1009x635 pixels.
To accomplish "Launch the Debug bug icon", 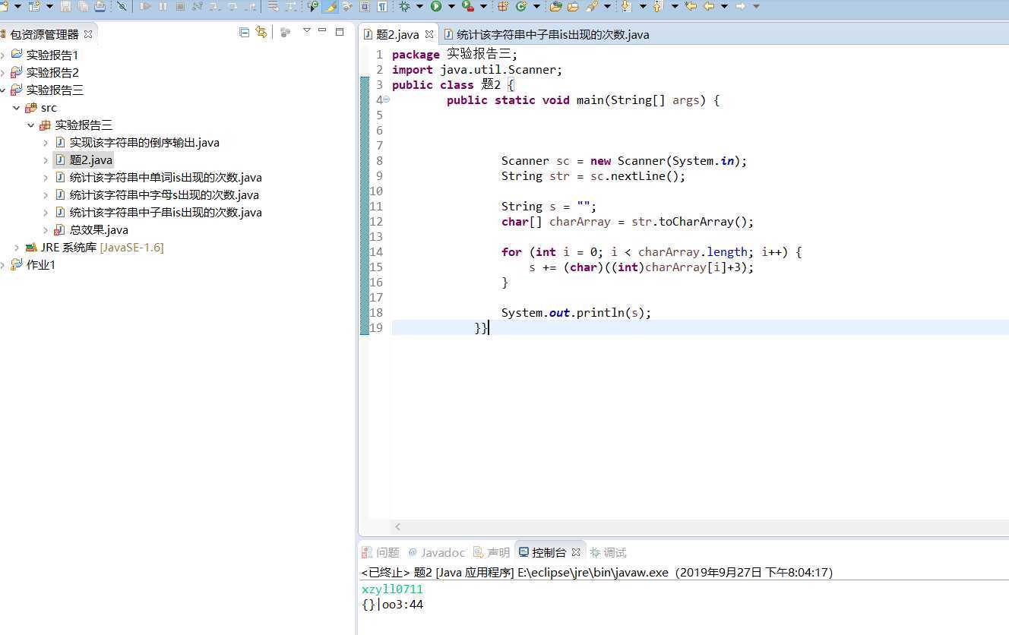I will [x=404, y=6].
